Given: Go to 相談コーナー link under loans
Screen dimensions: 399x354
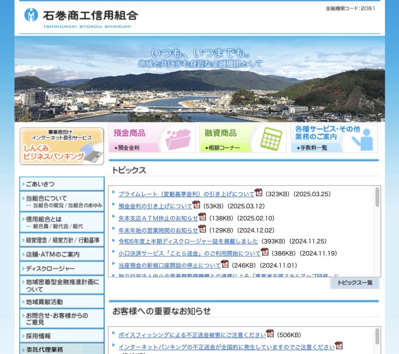Looking at the screenshot, I should pyautogui.click(x=222, y=148).
